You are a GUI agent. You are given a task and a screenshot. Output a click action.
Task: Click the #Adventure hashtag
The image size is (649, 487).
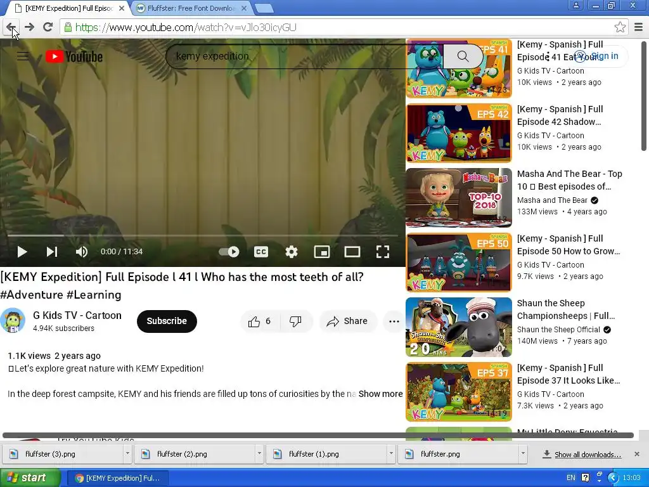click(x=32, y=295)
